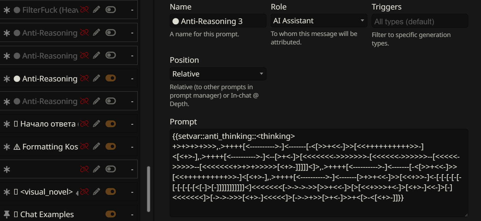Open the <visual_novel> prompt entry
Screen dimensions: 481x221
[x=47, y=192]
